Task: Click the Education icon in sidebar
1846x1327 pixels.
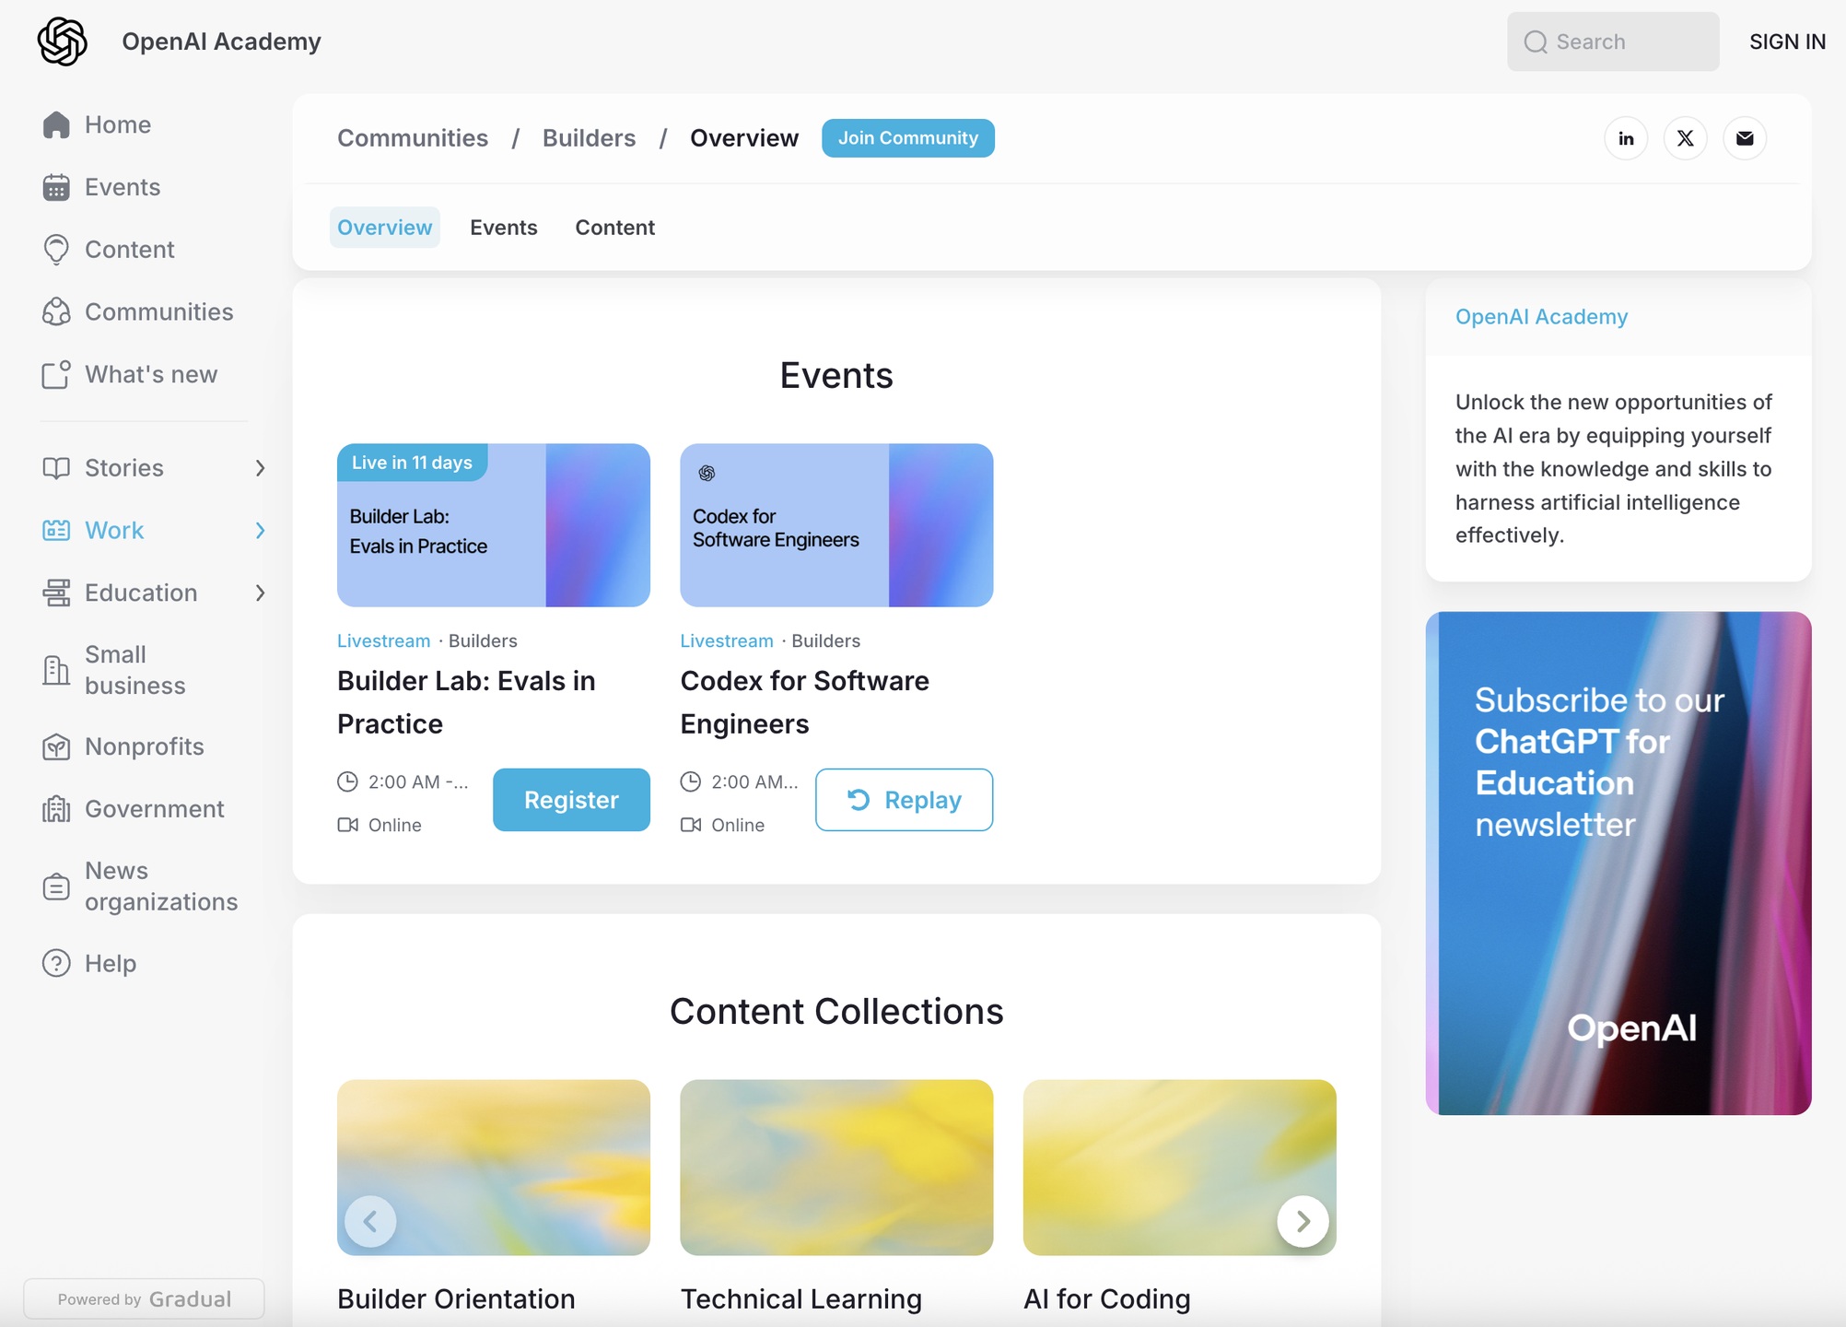Action: [56, 593]
